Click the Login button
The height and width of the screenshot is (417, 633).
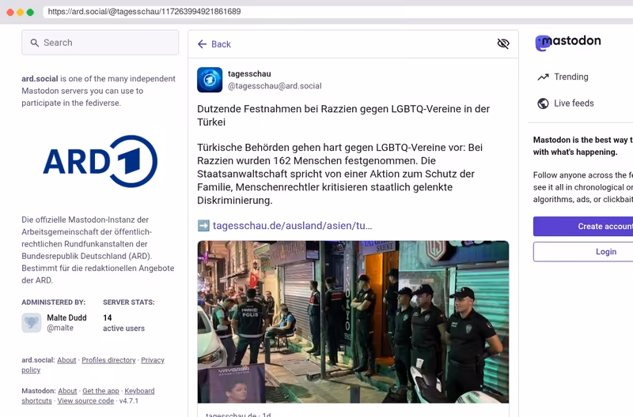pos(583,252)
